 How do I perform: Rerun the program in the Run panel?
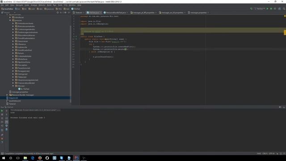click(2, 110)
